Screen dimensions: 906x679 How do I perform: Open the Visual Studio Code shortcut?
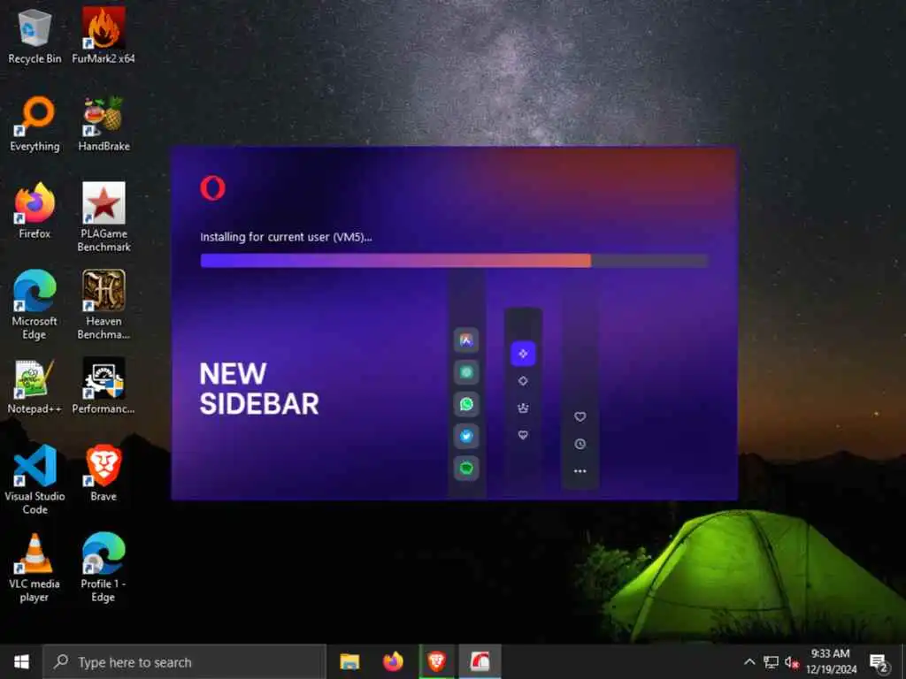coord(35,480)
